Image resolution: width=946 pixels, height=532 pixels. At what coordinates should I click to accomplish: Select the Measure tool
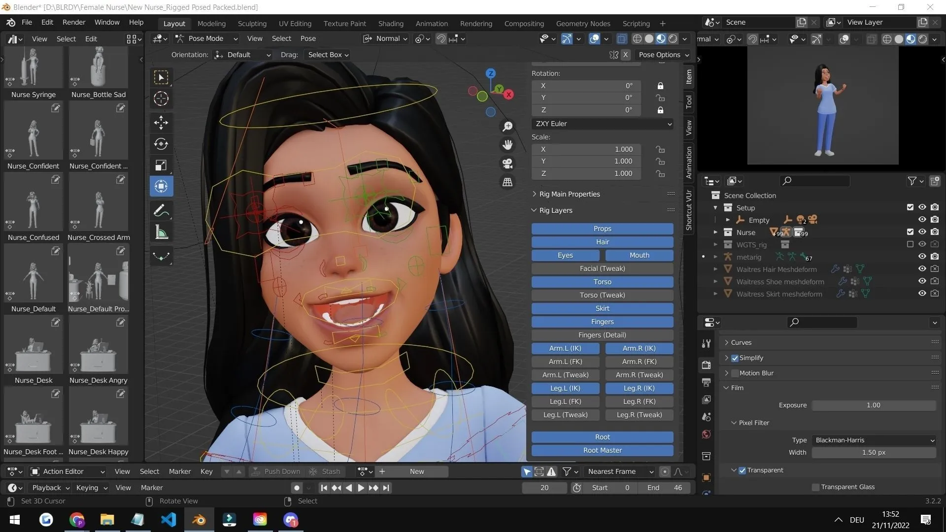click(161, 233)
